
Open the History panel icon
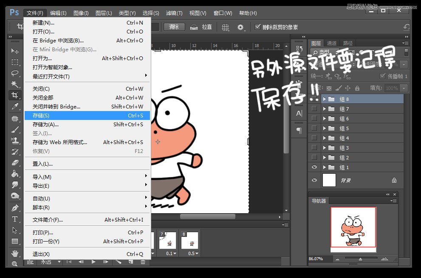[299, 49]
